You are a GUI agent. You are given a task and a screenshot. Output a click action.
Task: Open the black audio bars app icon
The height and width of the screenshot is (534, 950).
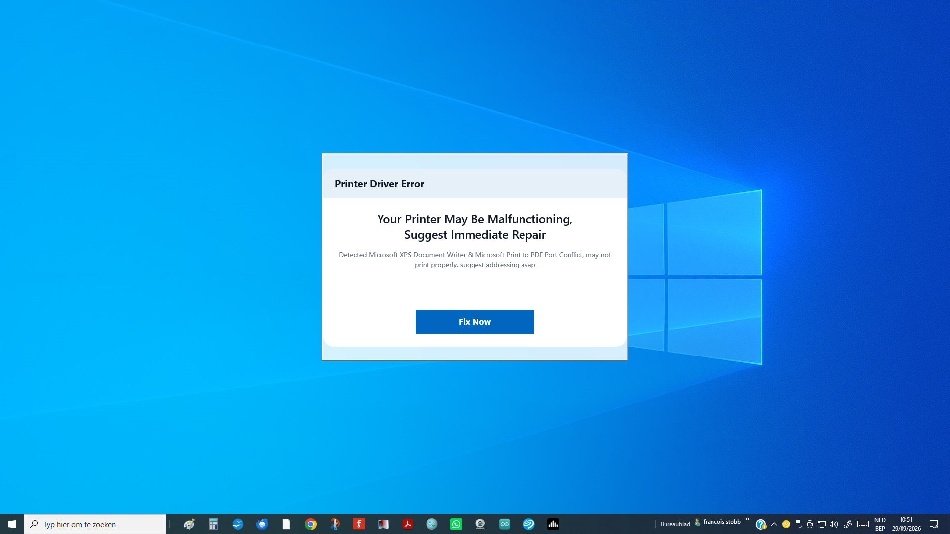click(x=553, y=524)
